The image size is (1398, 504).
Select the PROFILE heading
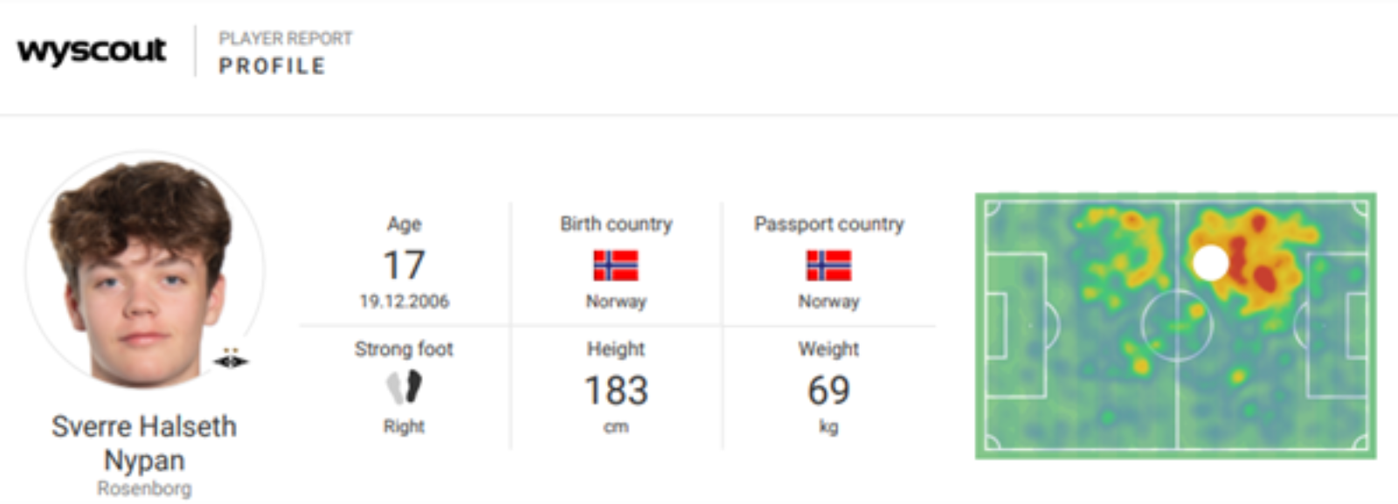coord(272,66)
